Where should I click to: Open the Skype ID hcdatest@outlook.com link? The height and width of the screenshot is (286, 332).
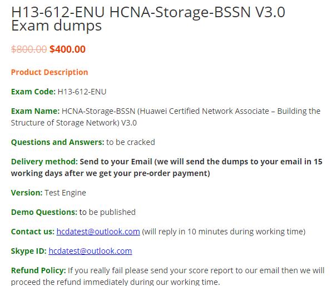(90, 251)
